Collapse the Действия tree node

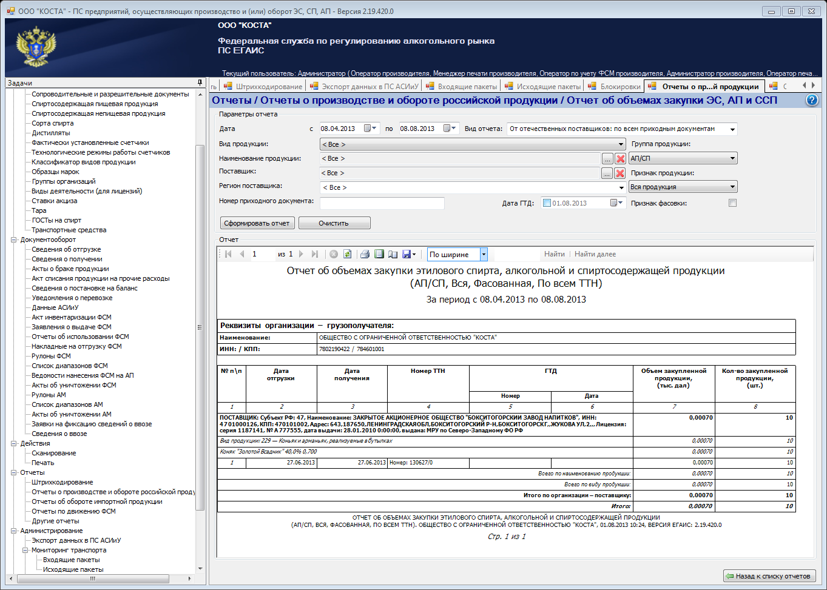[x=14, y=443]
